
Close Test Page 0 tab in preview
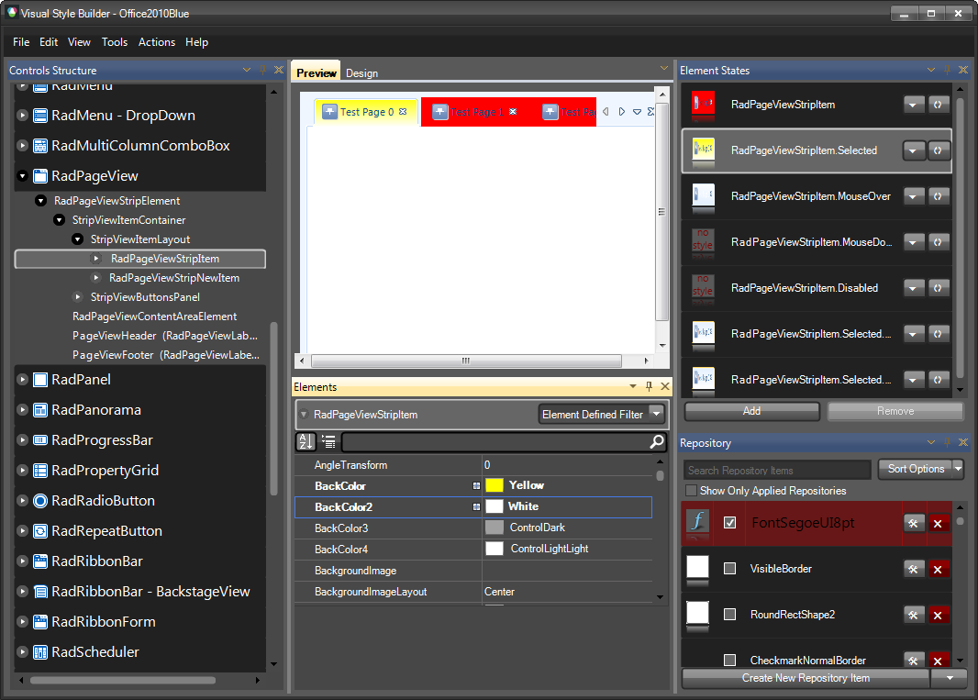[x=403, y=112]
